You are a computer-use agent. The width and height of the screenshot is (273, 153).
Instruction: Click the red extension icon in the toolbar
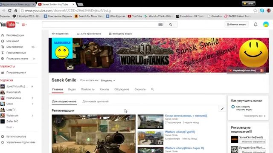click(269, 11)
